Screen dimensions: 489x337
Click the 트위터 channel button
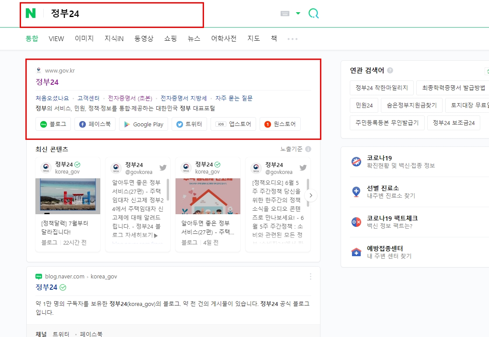(x=189, y=124)
